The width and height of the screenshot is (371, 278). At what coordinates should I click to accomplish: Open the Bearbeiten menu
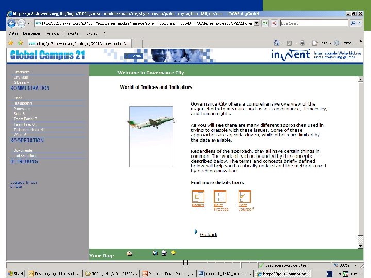32,33
